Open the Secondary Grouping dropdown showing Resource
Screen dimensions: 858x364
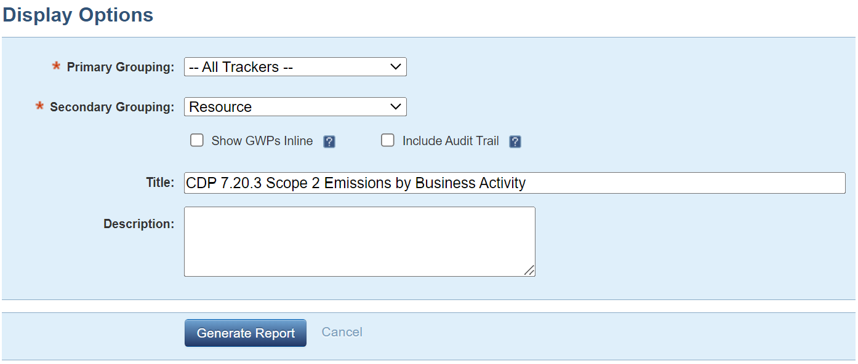pyautogui.click(x=295, y=107)
